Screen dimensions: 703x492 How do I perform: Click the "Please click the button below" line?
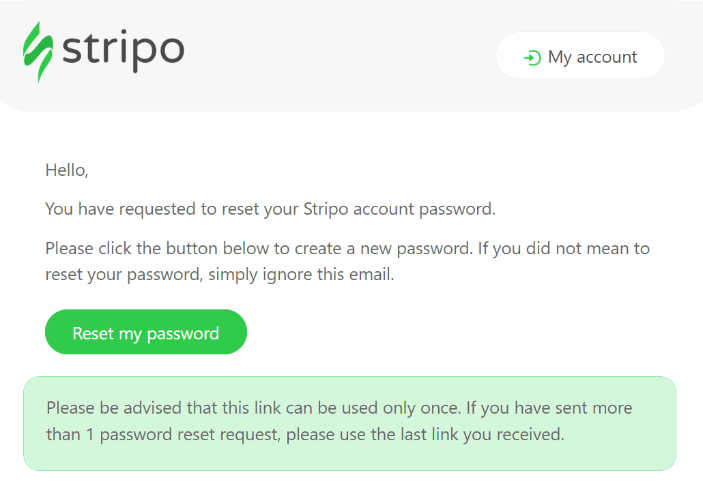click(x=347, y=249)
